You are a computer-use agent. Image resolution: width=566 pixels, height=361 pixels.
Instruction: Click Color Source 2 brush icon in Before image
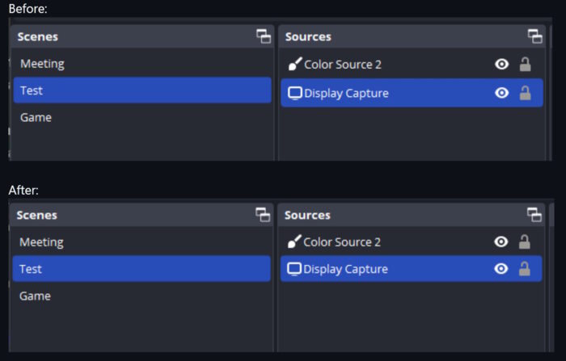(x=295, y=65)
